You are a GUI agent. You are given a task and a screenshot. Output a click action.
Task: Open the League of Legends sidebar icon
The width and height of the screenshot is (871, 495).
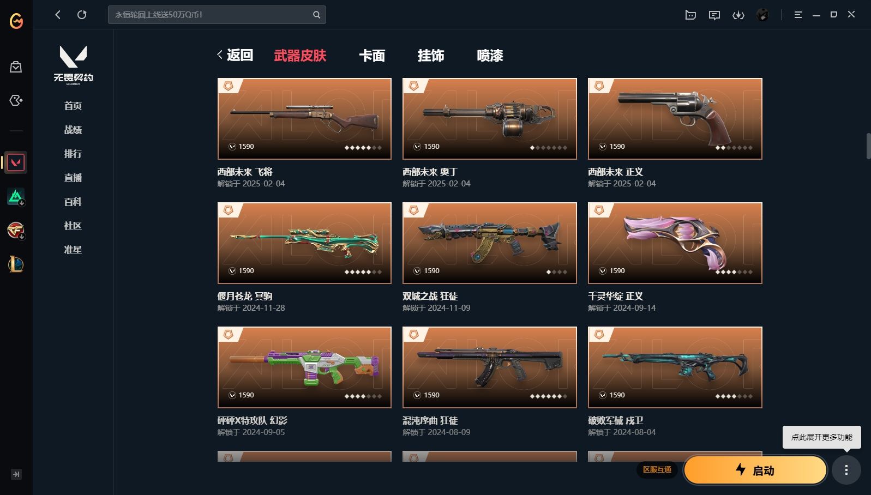tap(16, 264)
